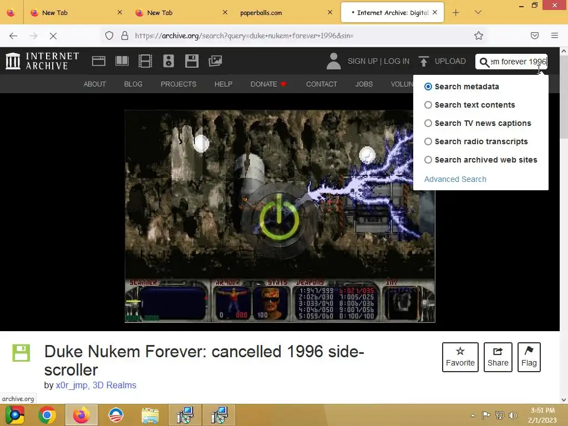Screen dimensions: 568x426
Task: Open the BLOG nav item
Action: tap(133, 84)
